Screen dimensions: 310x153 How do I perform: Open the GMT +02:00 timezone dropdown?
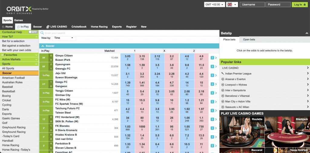point(215,5)
